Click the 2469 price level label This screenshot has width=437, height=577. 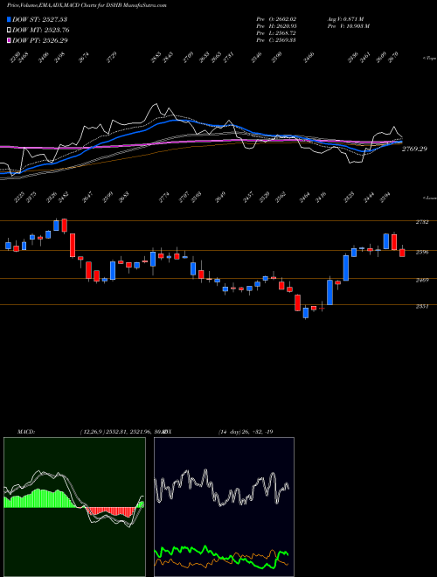point(422,281)
